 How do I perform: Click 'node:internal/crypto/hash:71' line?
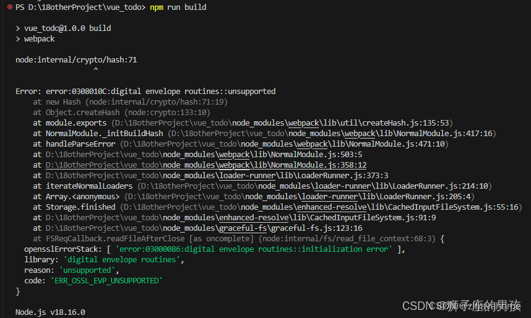76,60
